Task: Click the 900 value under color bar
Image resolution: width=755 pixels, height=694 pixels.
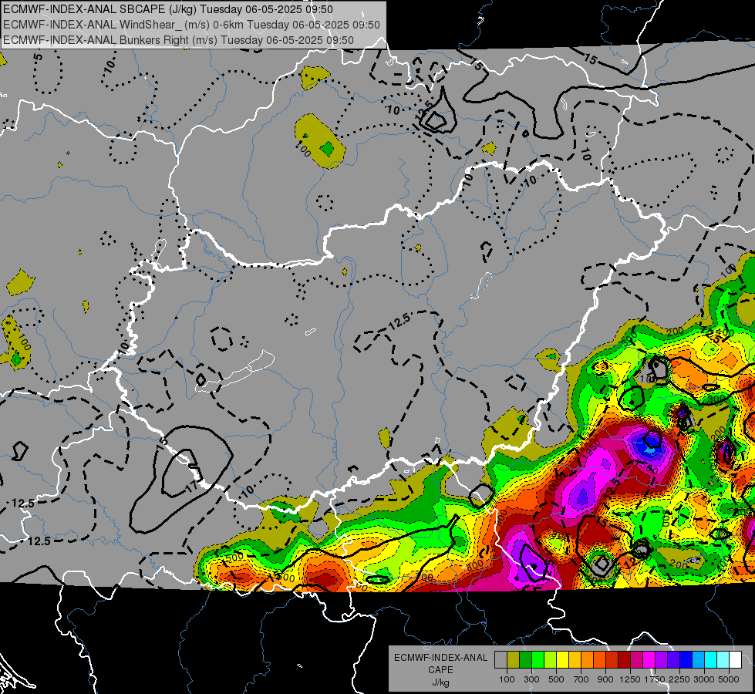Action: (605, 679)
